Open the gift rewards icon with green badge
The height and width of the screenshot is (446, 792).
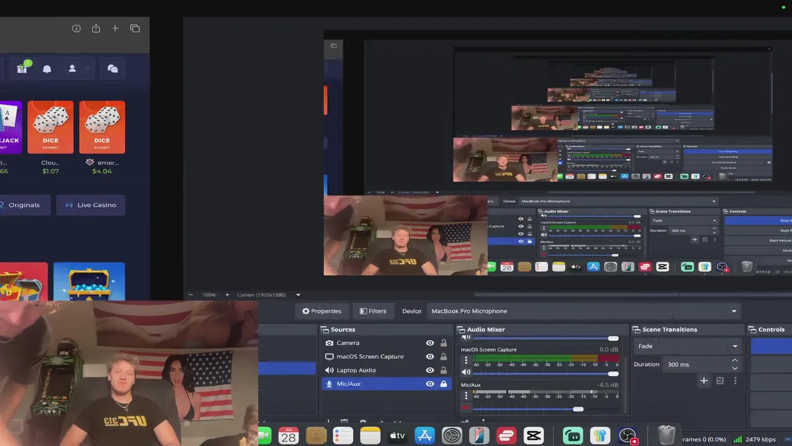click(23, 68)
